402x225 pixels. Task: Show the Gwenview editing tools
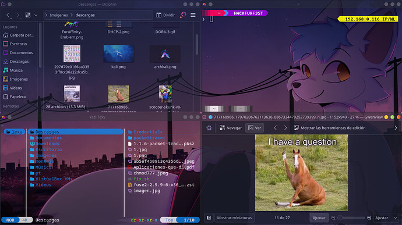tap(329, 128)
